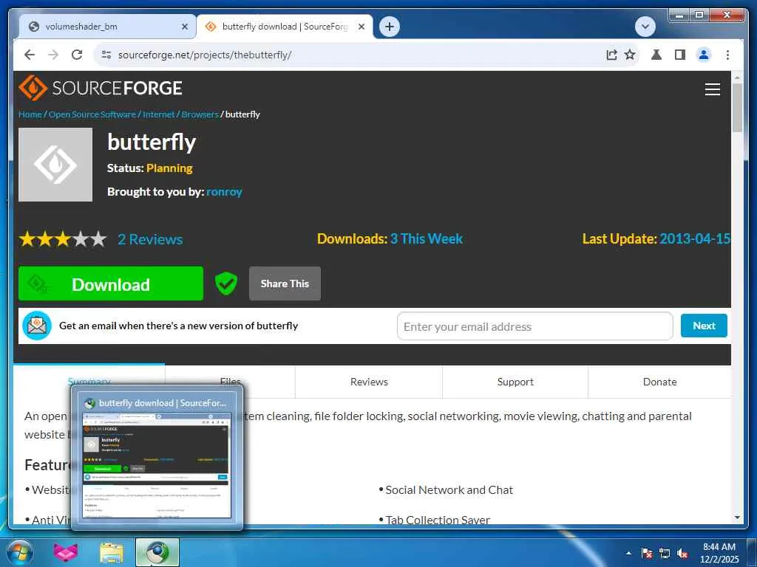Open the pink cat app on taskbar

click(66, 552)
